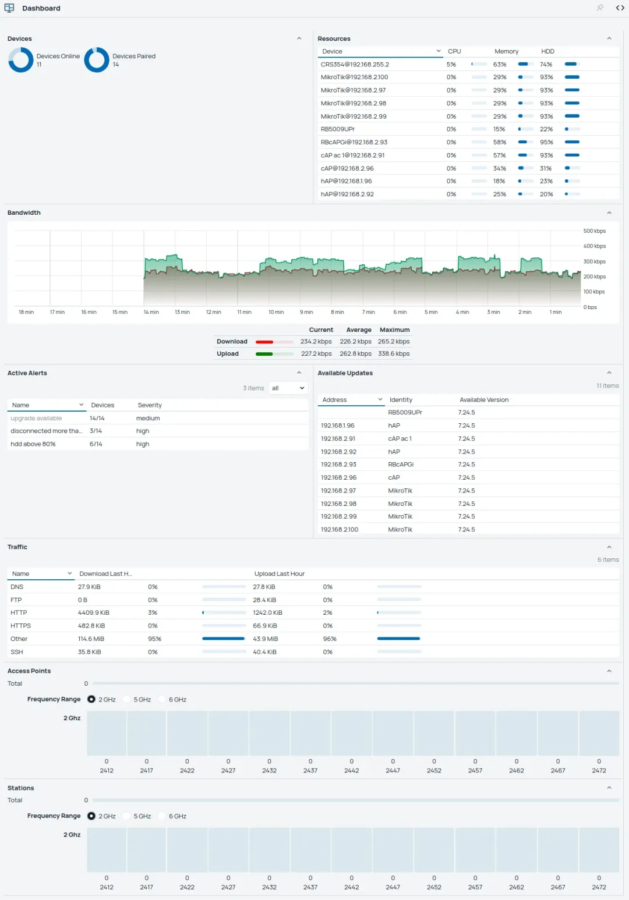Select device CRS354@192.168.255.2 in Resources
Image resolution: width=629 pixels, height=900 pixels.
pyautogui.click(x=468, y=65)
